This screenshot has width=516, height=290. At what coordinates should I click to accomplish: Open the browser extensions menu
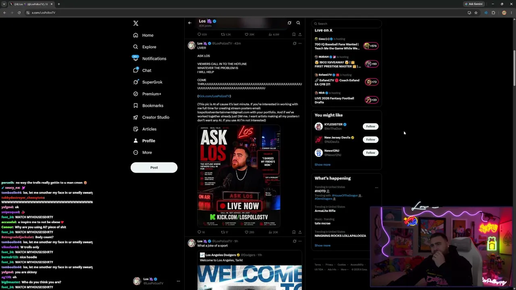[x=493, y=12]
